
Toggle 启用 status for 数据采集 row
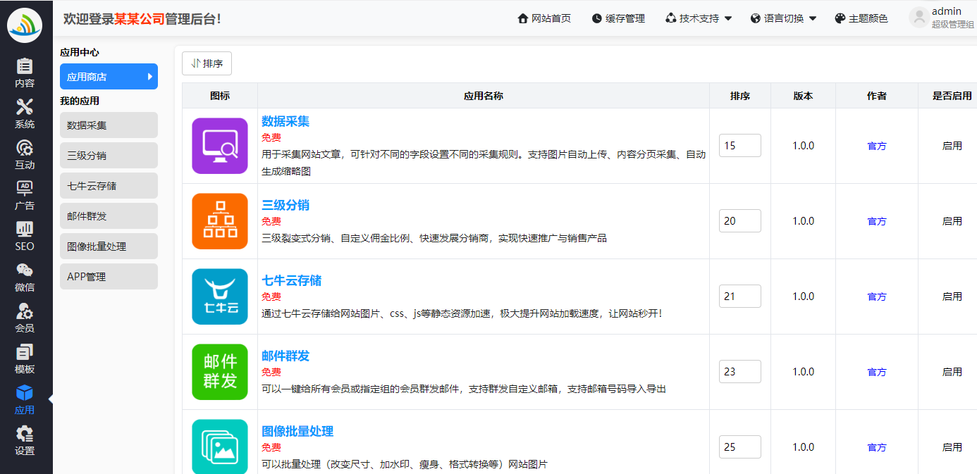coord(952,146)
